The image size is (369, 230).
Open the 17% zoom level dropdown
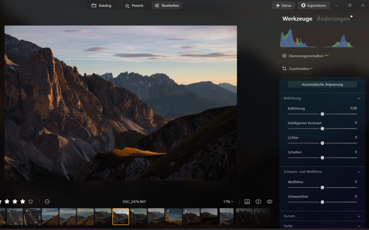point(228,202)
